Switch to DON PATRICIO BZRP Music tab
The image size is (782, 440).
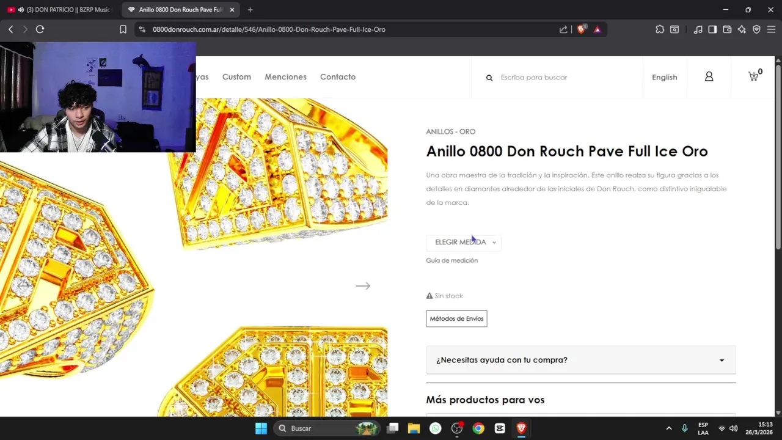click(59, 10)
